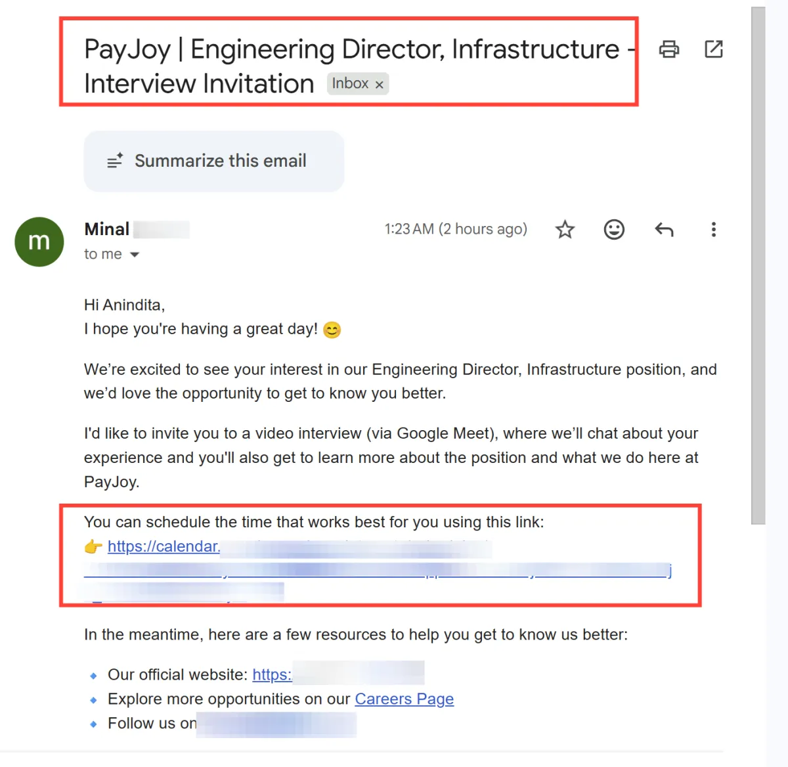
Task: Open the email in a new window
Action: coord(713,49)
